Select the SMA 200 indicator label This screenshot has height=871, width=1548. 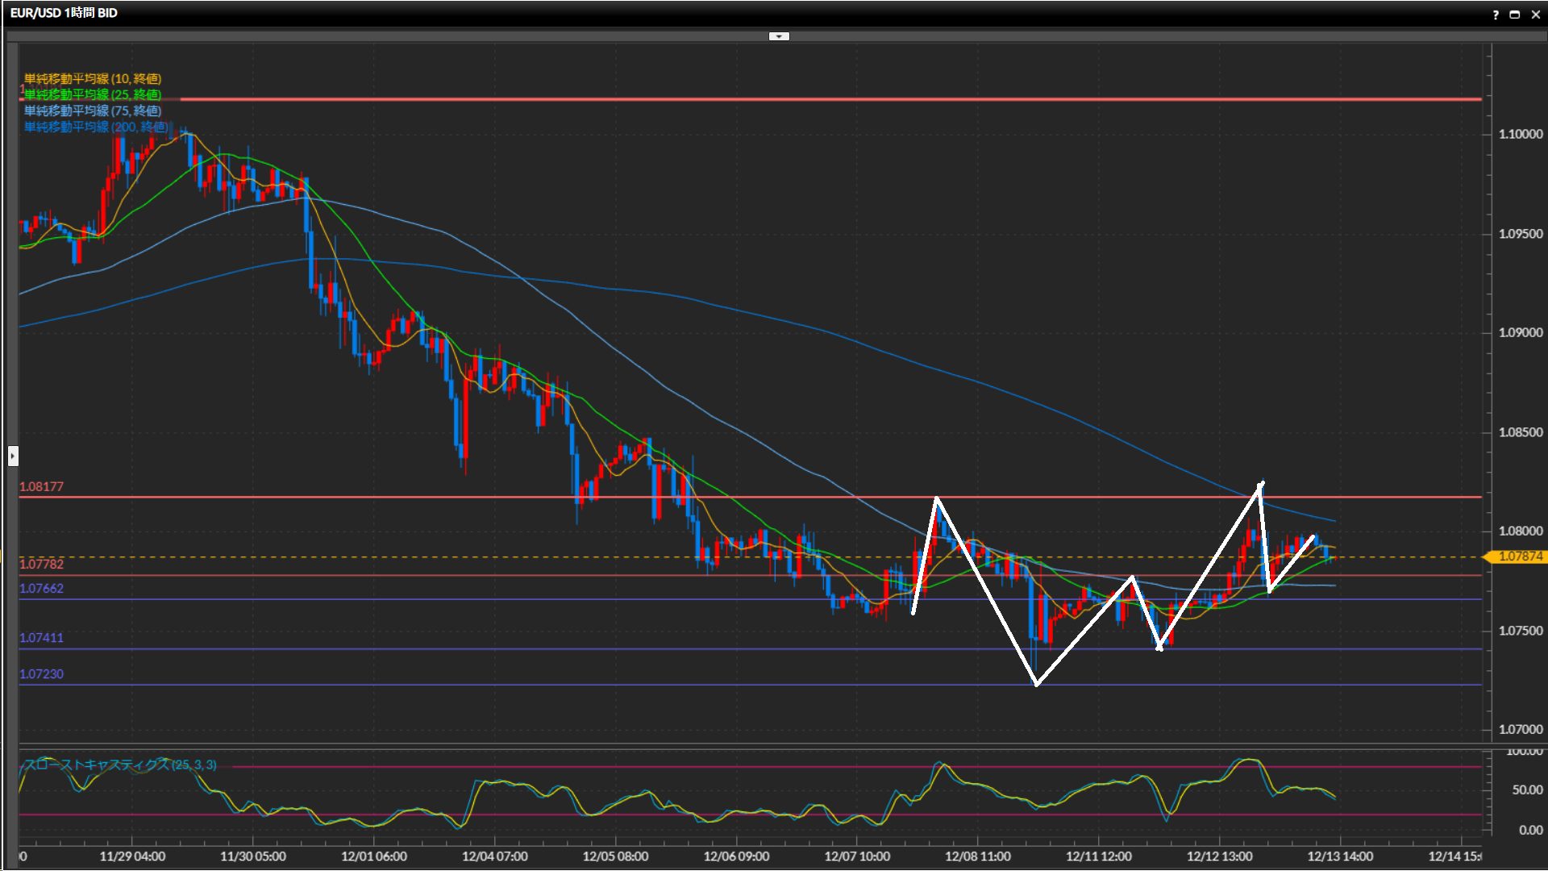pyautogui.click(x=96, y=127)
